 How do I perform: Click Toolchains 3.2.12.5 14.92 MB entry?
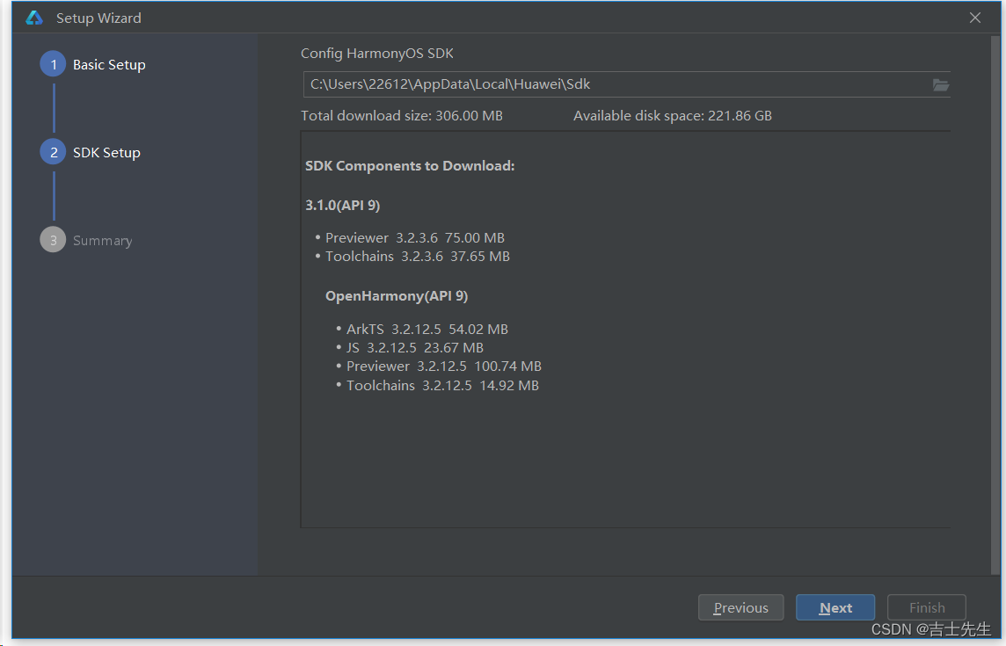click(x=442, y=386)
